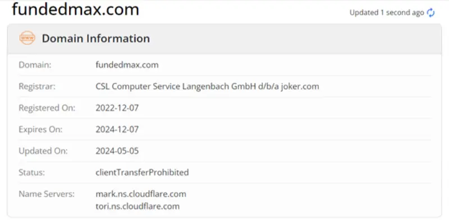The height and width of the screenshot is (224, 449).
Task: Select the registration date 2022-12-07
Action: click(117, 108)
